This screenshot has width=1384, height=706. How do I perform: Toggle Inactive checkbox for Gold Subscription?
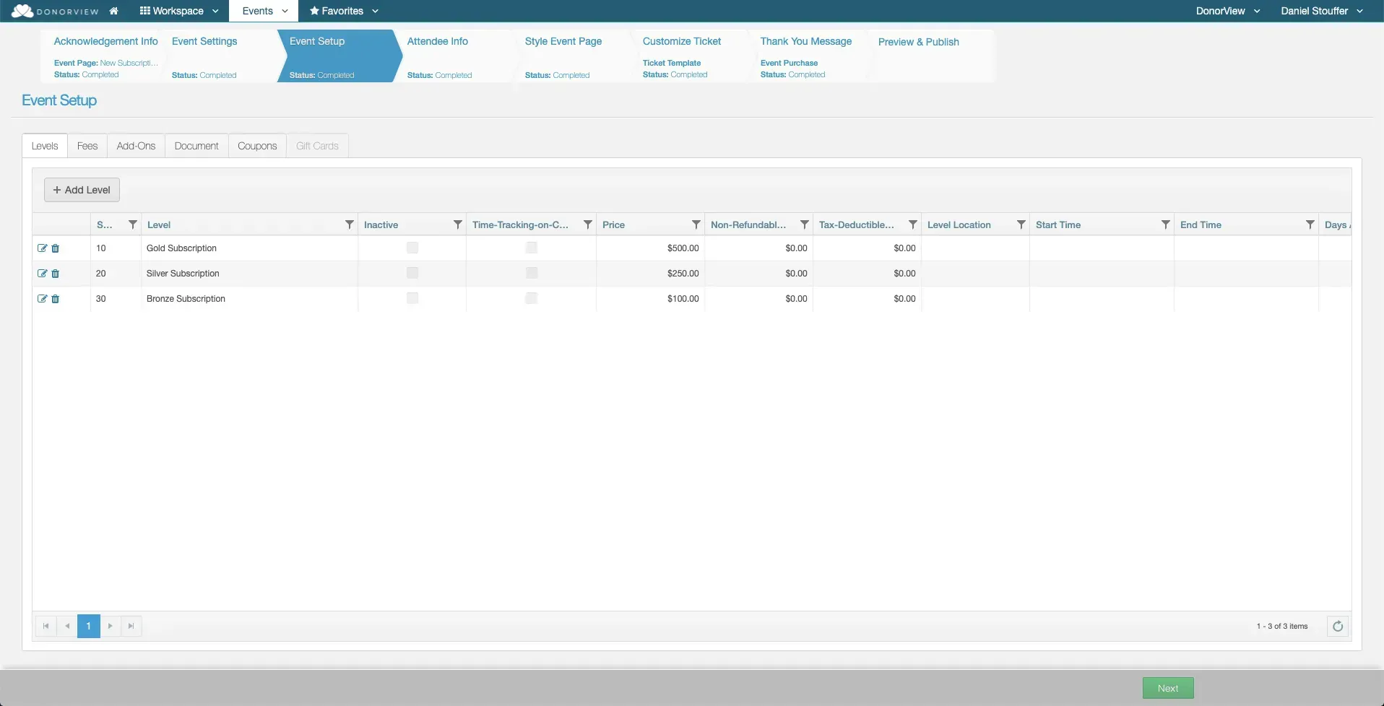click(412, 248)
